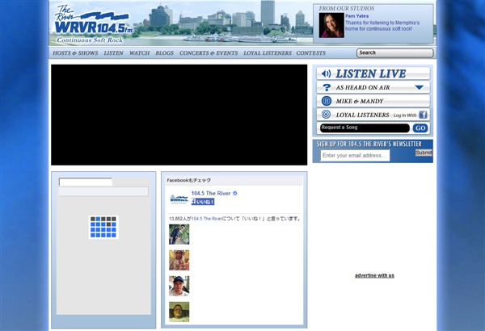Open the Contests menu
This screenshot has width=485, height=331.
pyautogui.click(x=311, y=52)
